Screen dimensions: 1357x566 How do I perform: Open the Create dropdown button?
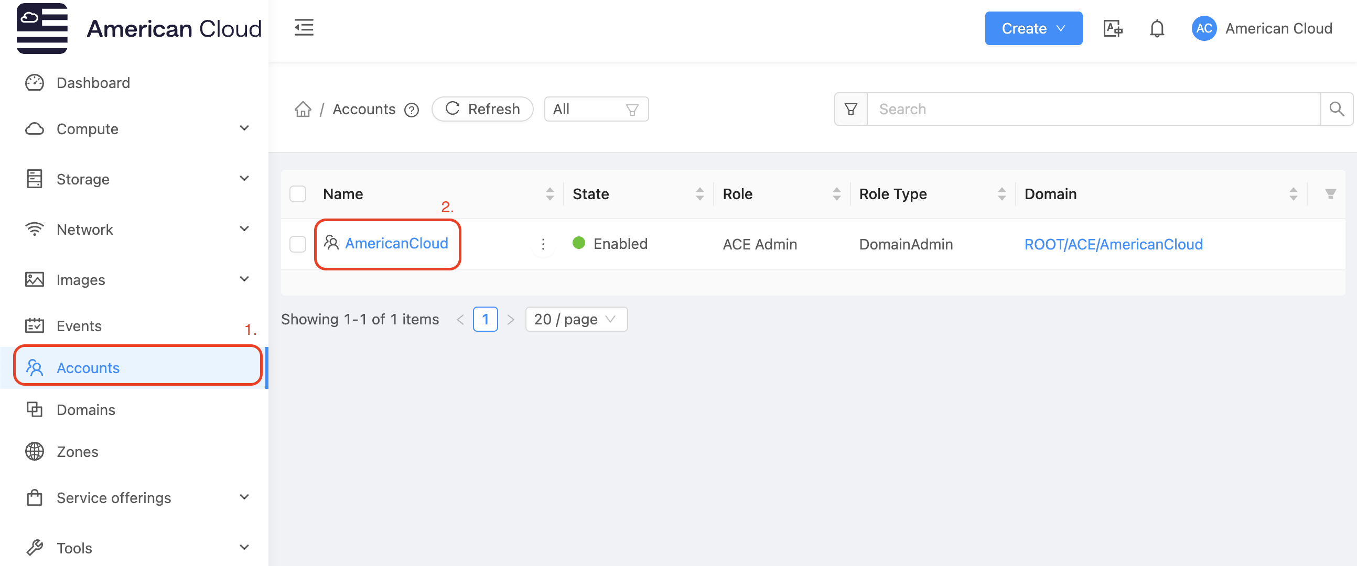[x=1033, y=28]
